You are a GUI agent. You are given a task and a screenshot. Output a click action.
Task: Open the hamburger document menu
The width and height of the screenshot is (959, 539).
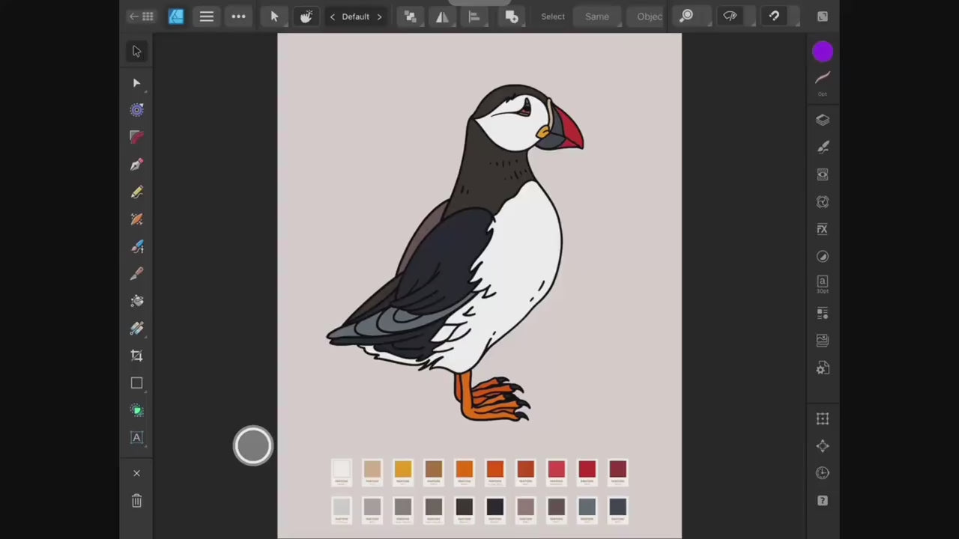click(x=207, y=16)
